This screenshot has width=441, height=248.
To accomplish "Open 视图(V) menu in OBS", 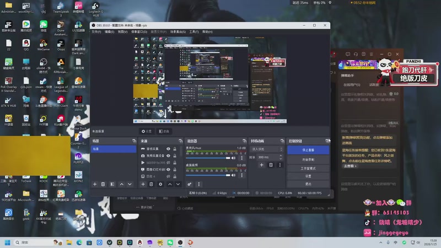I will coord(122,32).
